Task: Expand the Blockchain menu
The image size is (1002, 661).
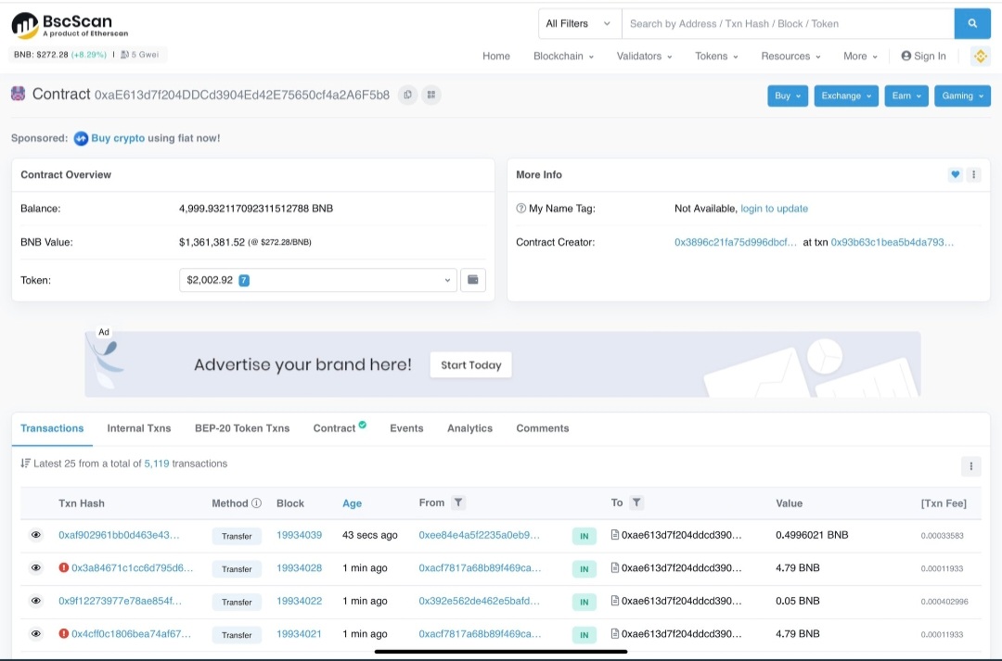Action: pos(564,57)
